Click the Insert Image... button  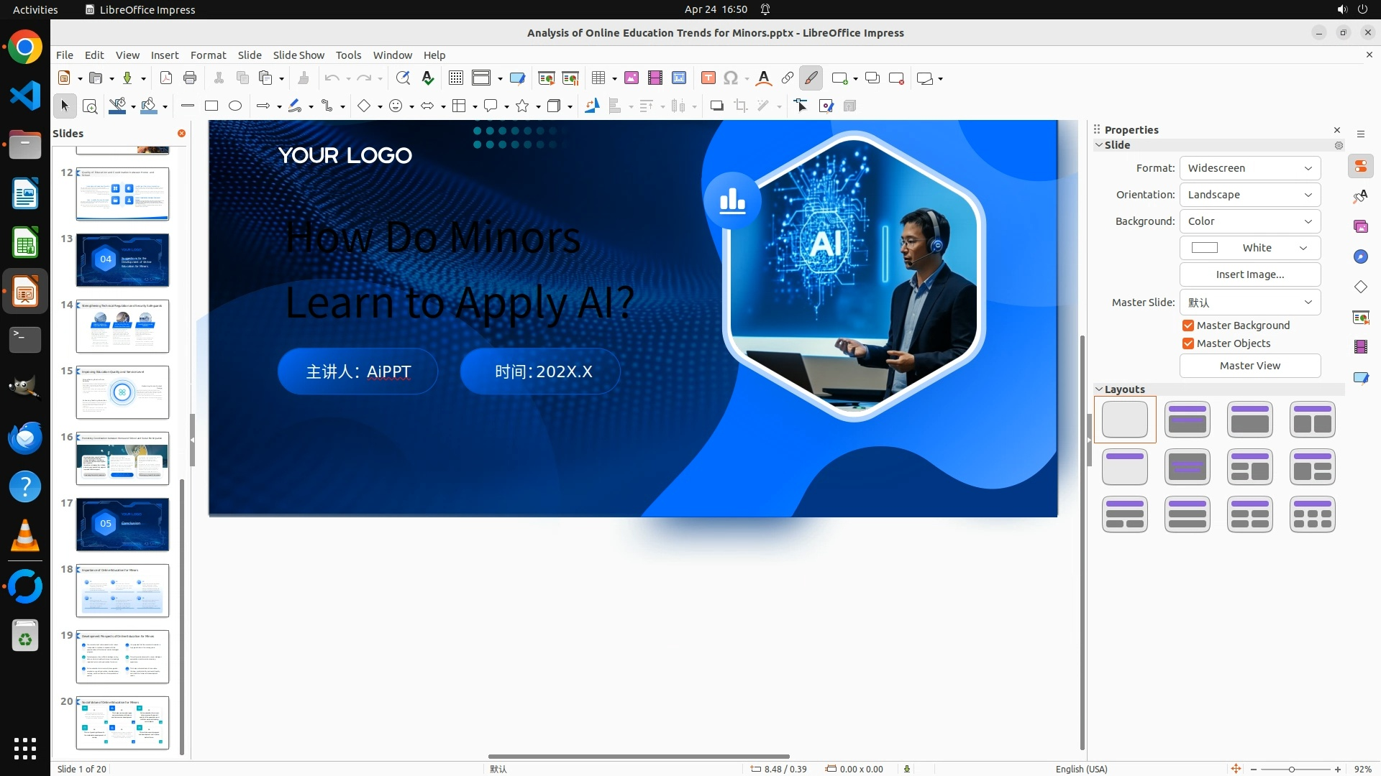[x=1249, y=274]
